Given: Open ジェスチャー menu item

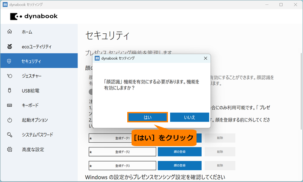Looking at the screenshot, I should pyautogui.click(x=39, y=76).
